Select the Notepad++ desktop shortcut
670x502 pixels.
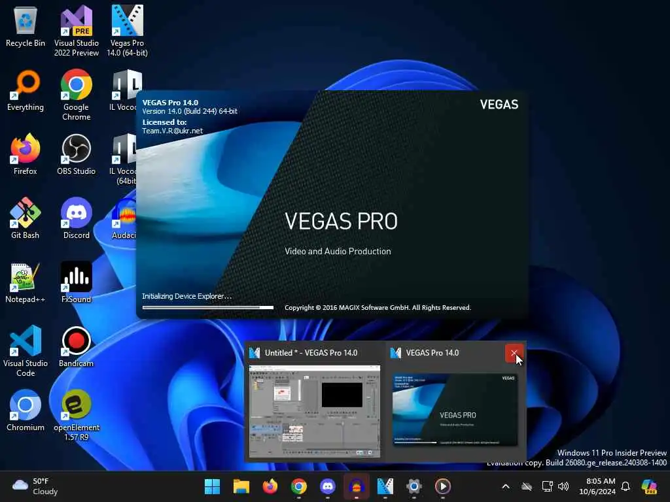point(26,282)
